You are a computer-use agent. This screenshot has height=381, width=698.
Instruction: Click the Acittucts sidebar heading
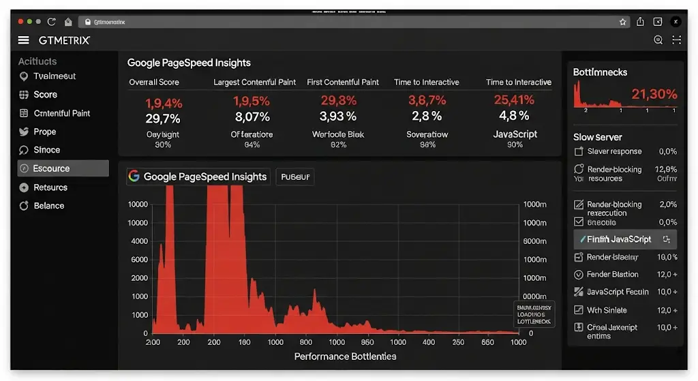tap(37, 61)
